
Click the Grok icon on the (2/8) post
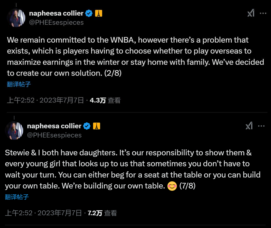click(x=251, y=13)
